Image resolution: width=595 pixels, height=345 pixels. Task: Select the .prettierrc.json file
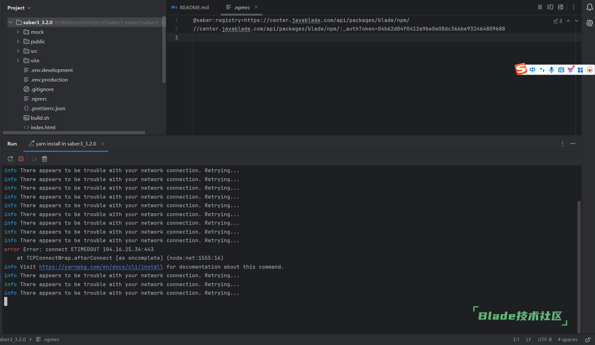pos(45,108)
